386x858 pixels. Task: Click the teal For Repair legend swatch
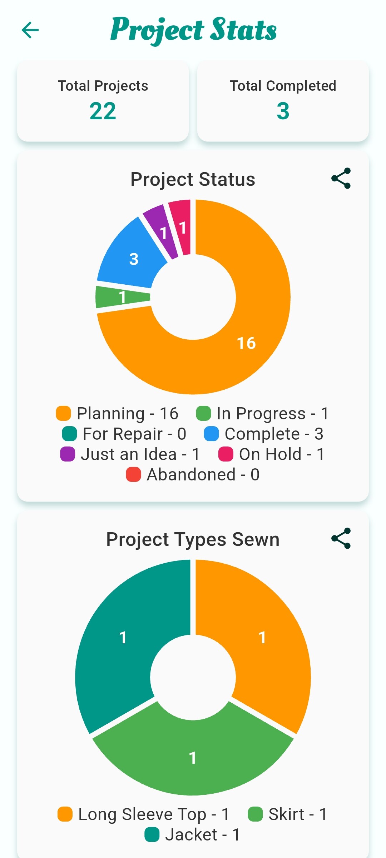point(69,434)
